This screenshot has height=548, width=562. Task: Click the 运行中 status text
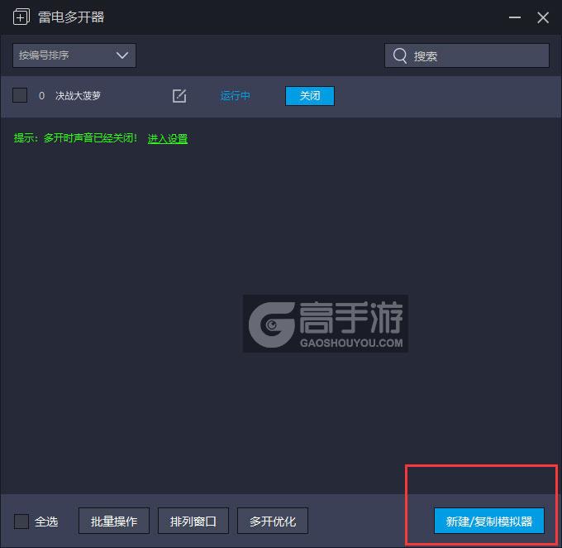(235, 96)
